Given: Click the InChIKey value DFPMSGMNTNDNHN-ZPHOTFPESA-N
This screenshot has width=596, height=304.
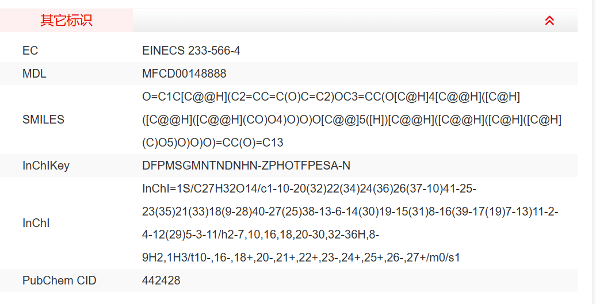Looking at the screenshot, I should [x=246, y=166].
